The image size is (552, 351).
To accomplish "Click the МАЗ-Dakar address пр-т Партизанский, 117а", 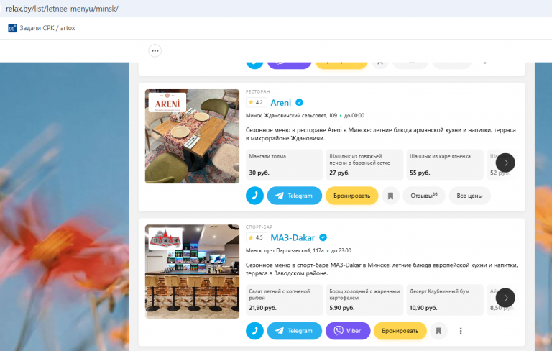I will pyautogui.click(x=285, y=250).
